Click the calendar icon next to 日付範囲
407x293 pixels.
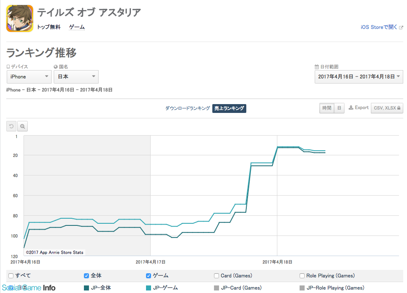coord(317,67)
